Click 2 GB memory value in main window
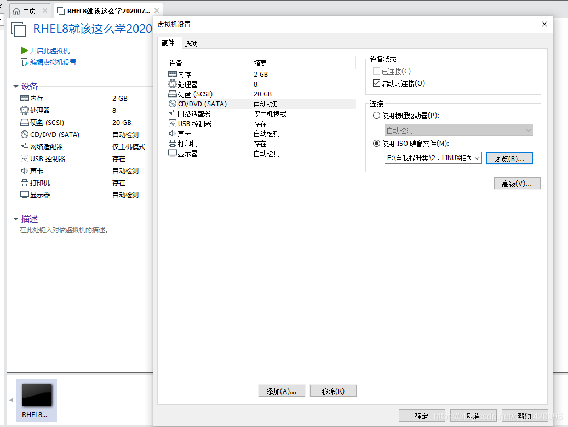The width and height of the screenshot is (568, 427). tap(120, 98)
